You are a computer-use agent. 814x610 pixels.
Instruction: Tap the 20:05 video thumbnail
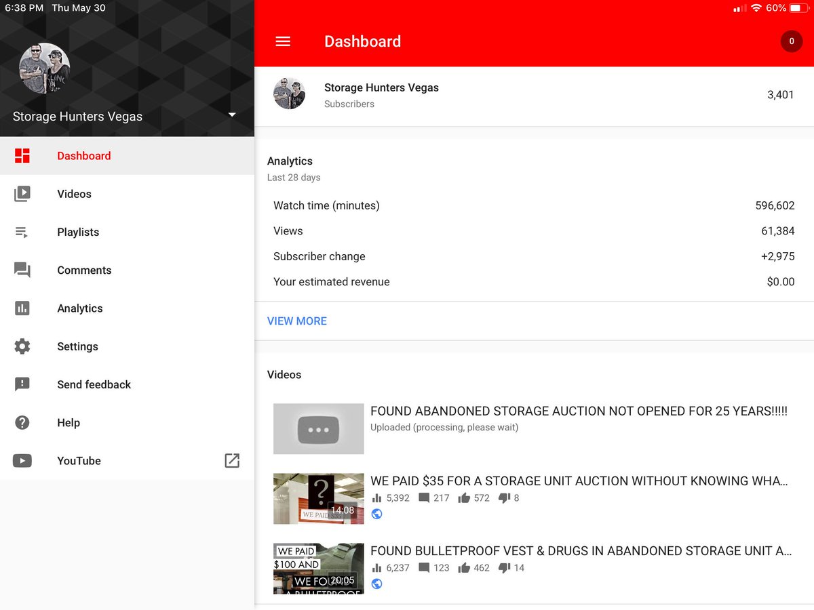click(319, 569)
